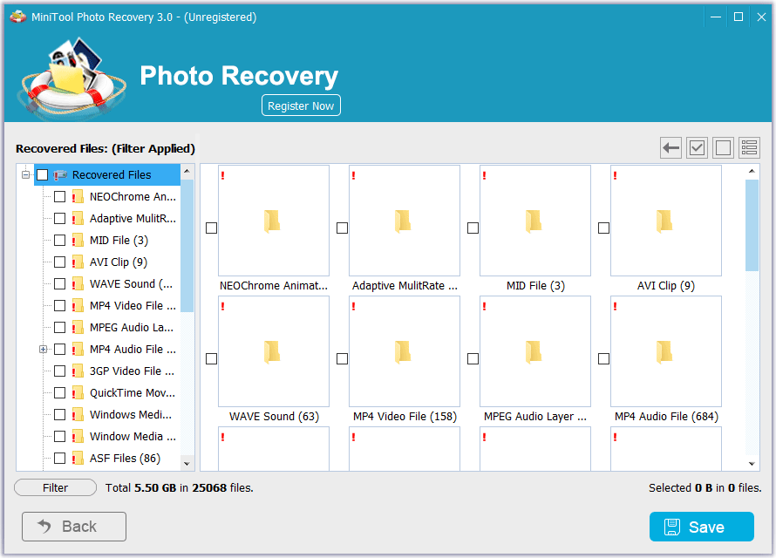Check the MPEG Audio La... tree checkbox

(x=60, y=328)
